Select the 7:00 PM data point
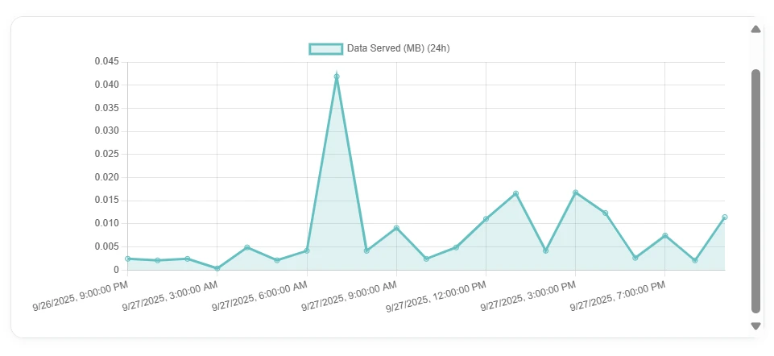The height and width of the screenshot is (356, 774). (x=664, y=235)
